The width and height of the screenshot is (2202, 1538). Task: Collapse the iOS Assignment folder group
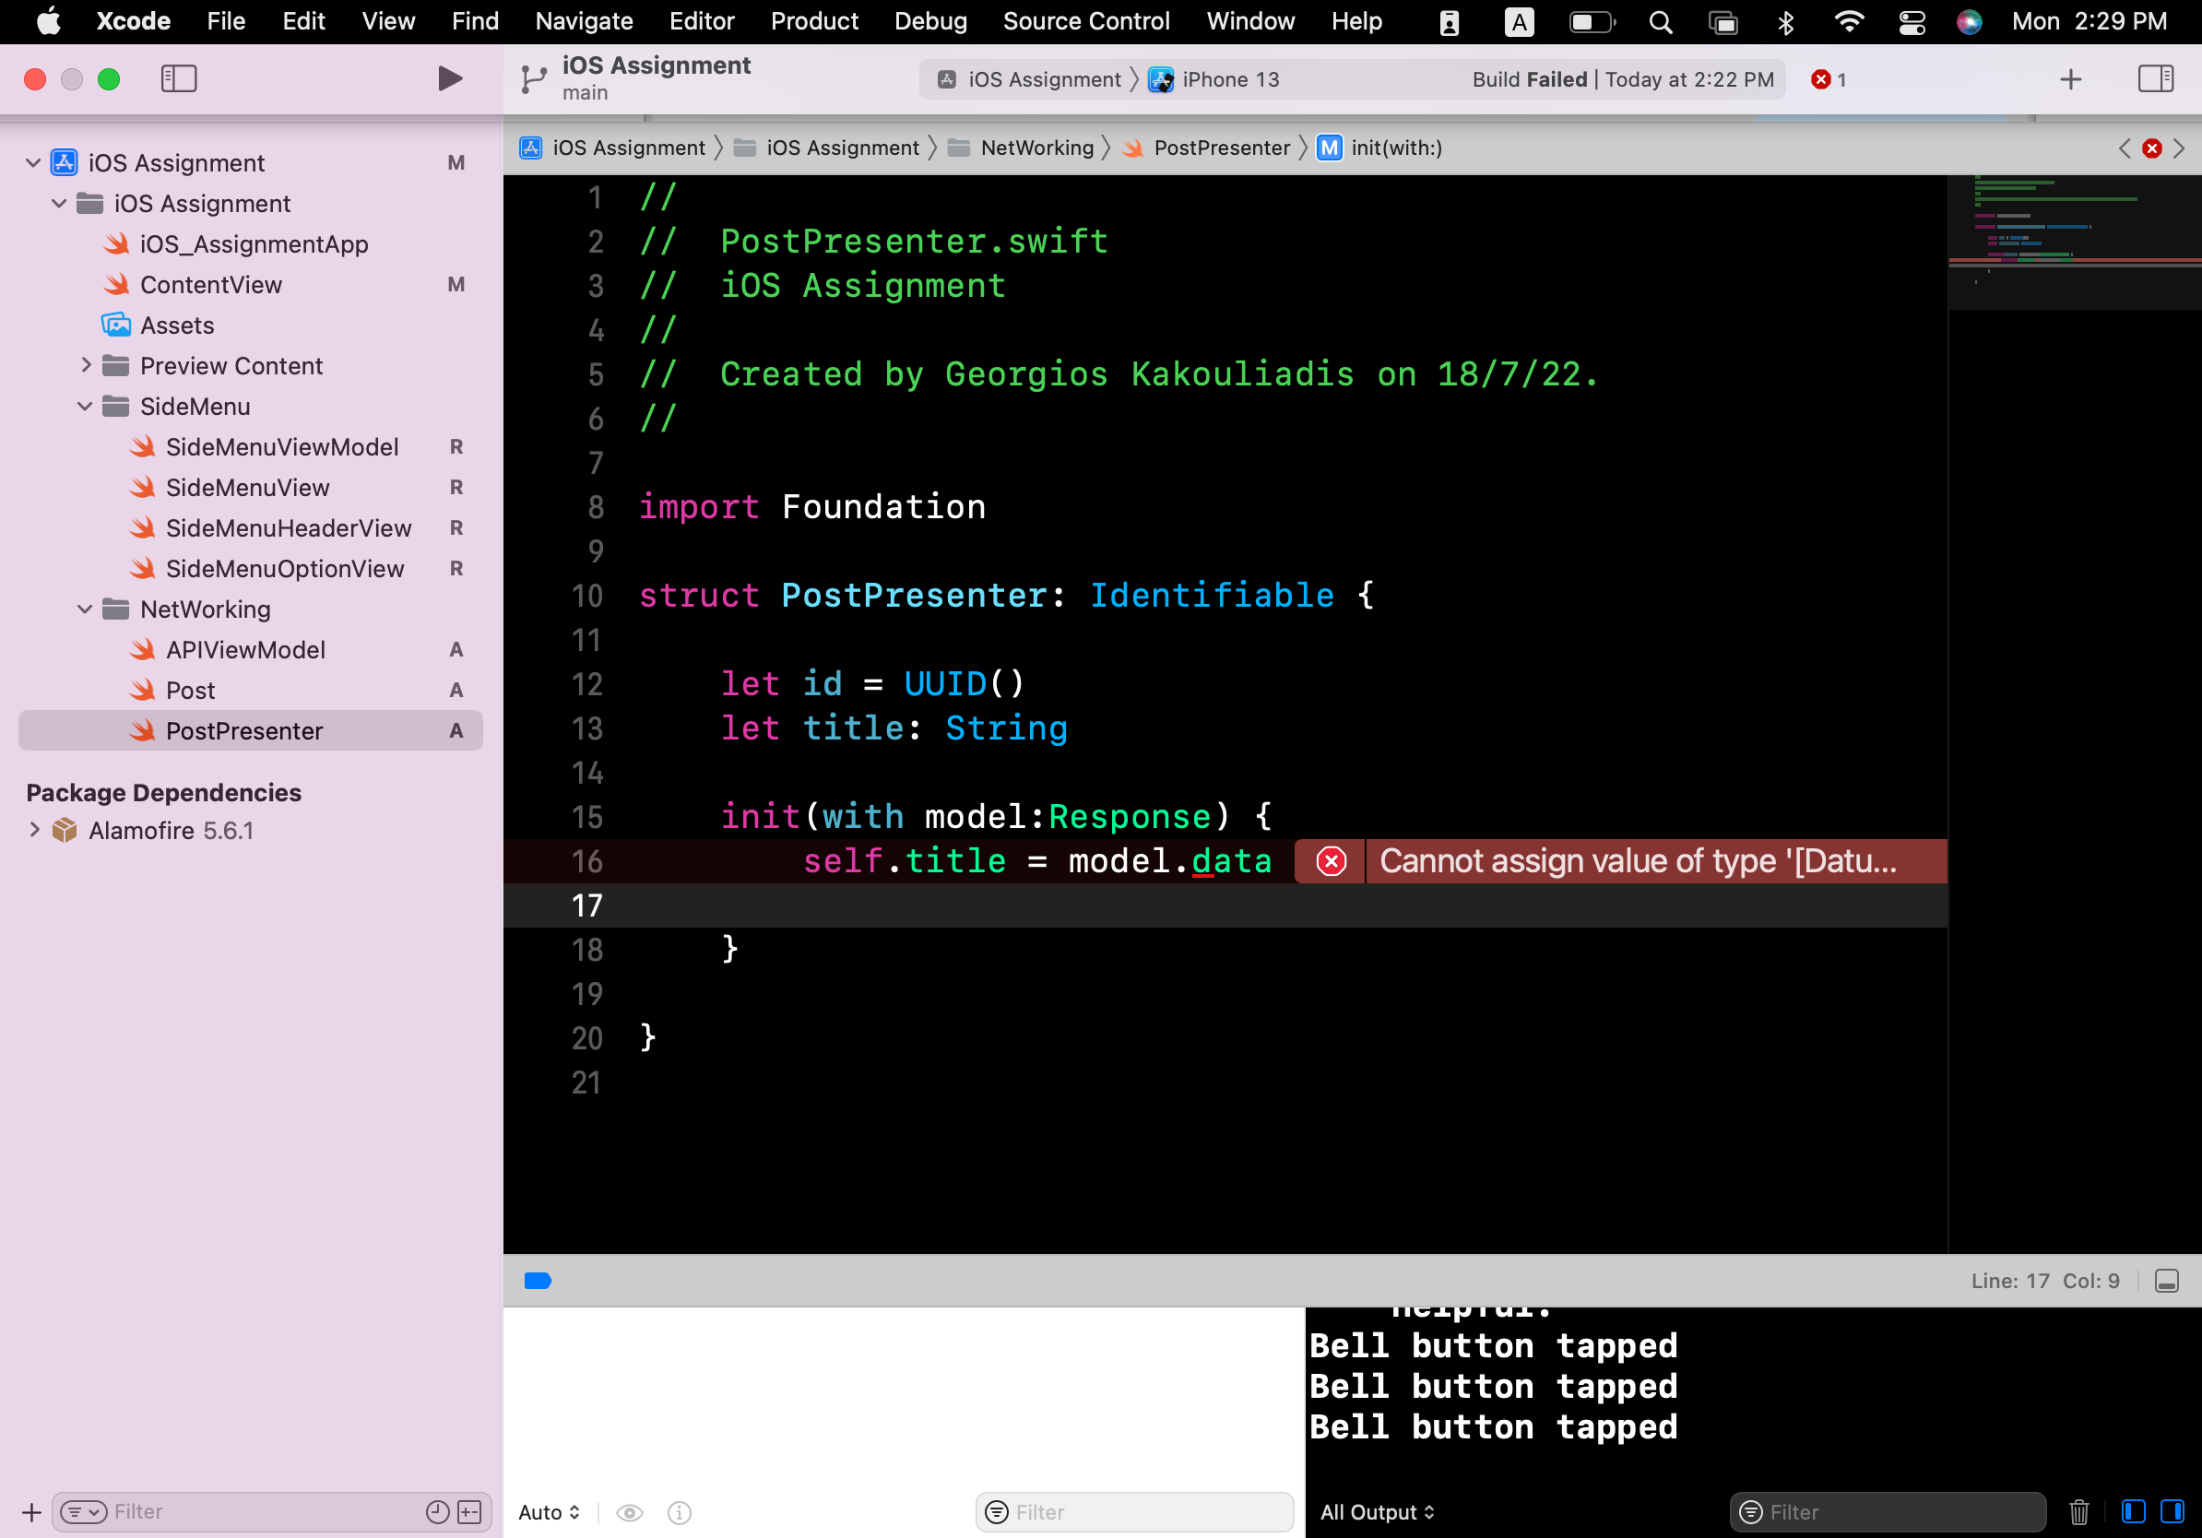click(59, 203)
